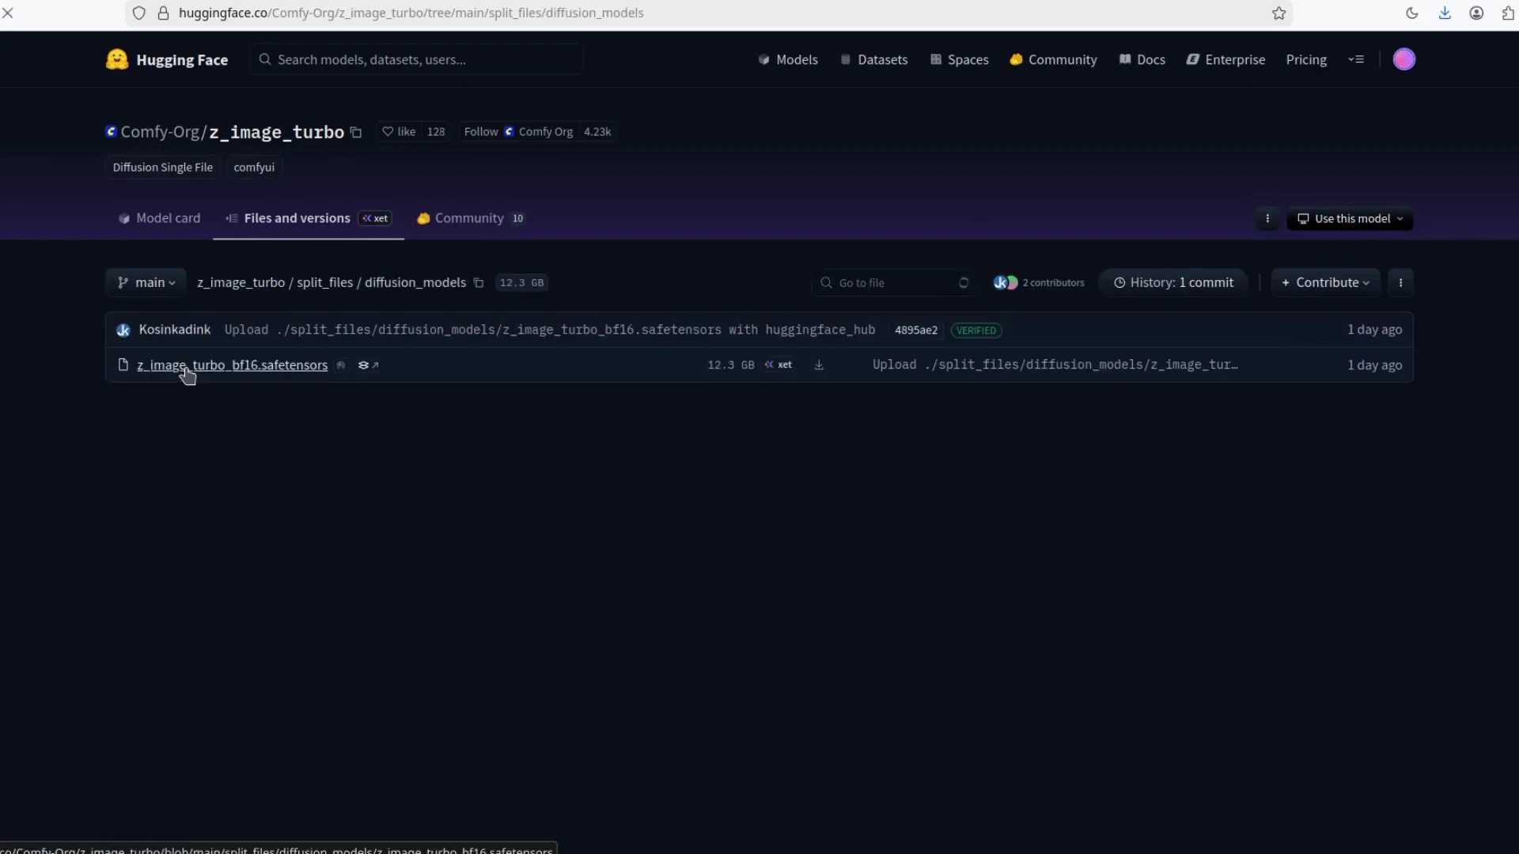Open History: 1 commit

coord(1173,283)
